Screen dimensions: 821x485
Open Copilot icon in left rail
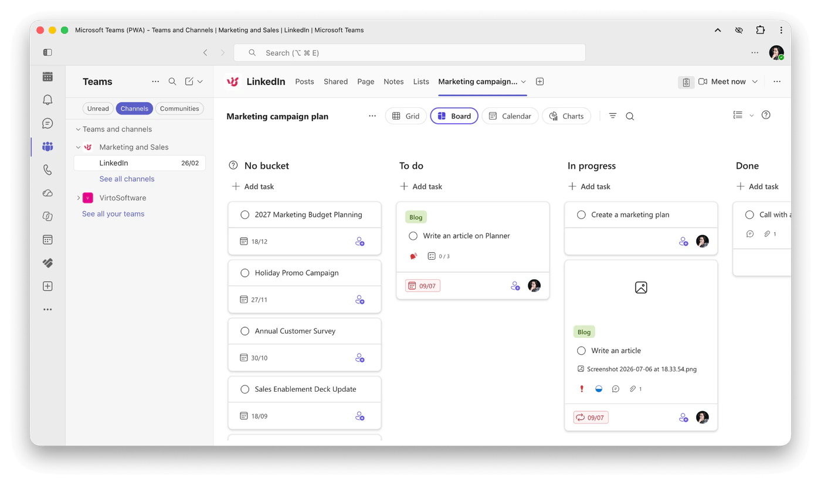point(48,216)
